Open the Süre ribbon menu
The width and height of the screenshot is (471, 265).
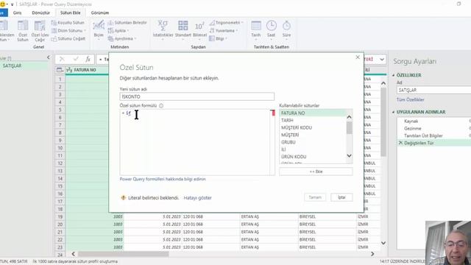286,29
